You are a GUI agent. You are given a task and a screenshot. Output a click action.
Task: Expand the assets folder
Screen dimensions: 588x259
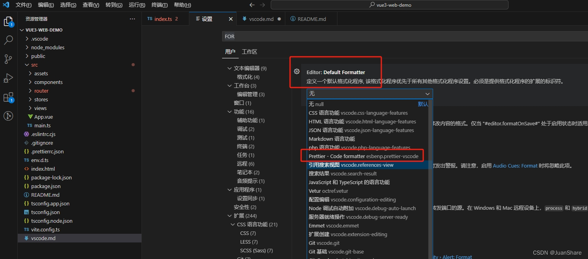coord(41,73)
